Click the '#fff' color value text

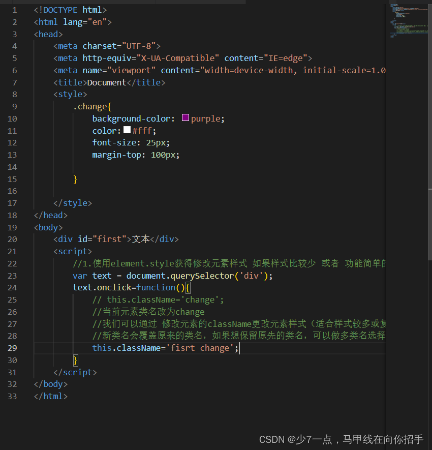pyautogui.click(x=142, y=131)
